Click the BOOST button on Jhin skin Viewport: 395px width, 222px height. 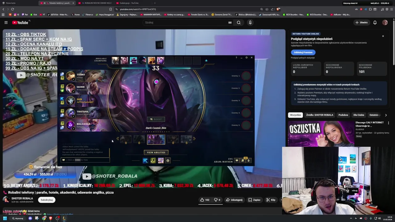point(156,119)
